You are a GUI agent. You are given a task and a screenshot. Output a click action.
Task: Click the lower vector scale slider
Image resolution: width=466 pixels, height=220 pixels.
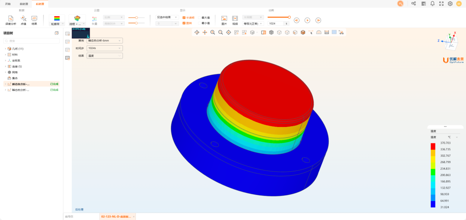[136, 23]
